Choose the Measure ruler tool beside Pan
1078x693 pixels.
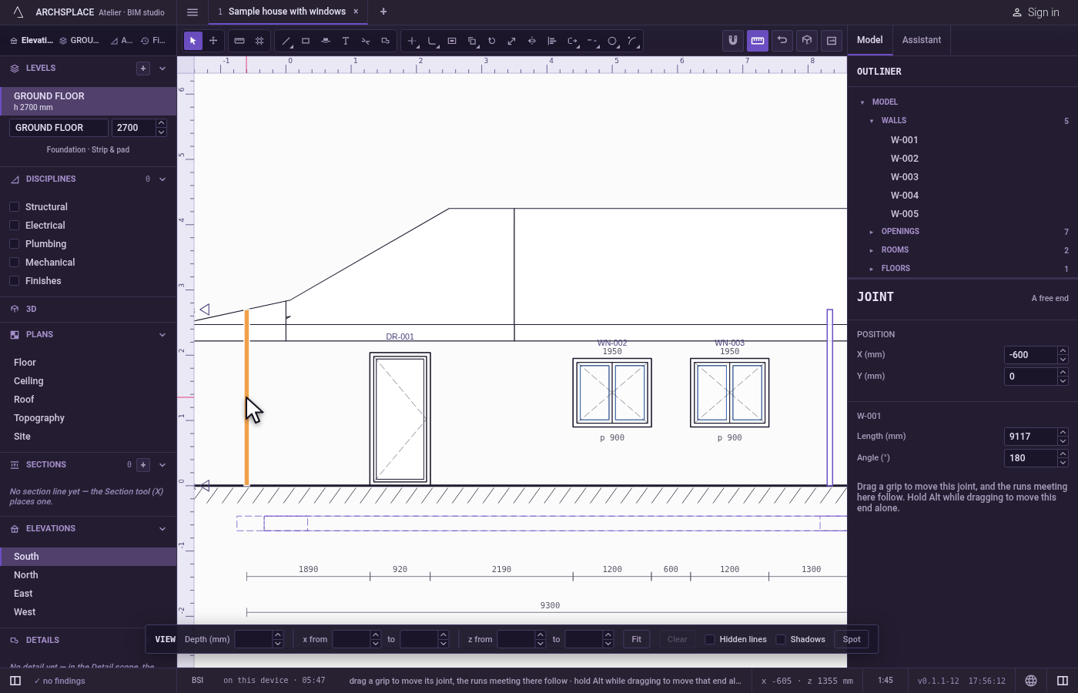click(239, 41)
